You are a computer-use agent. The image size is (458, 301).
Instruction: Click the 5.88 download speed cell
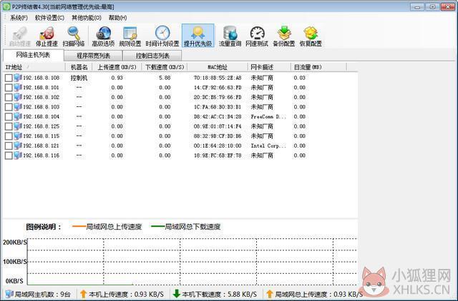(x=165, y=78)
